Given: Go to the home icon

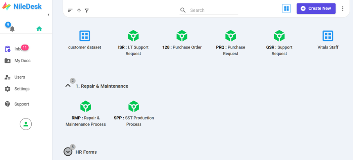Looking at the screenshot, I should tap(39, 29).
